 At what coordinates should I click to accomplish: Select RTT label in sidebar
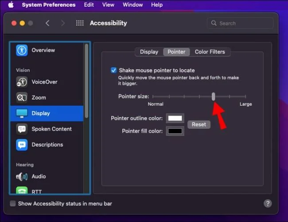click(36, 192)
